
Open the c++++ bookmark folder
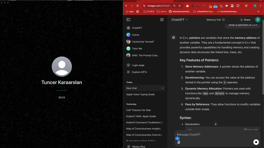[162, 11]
